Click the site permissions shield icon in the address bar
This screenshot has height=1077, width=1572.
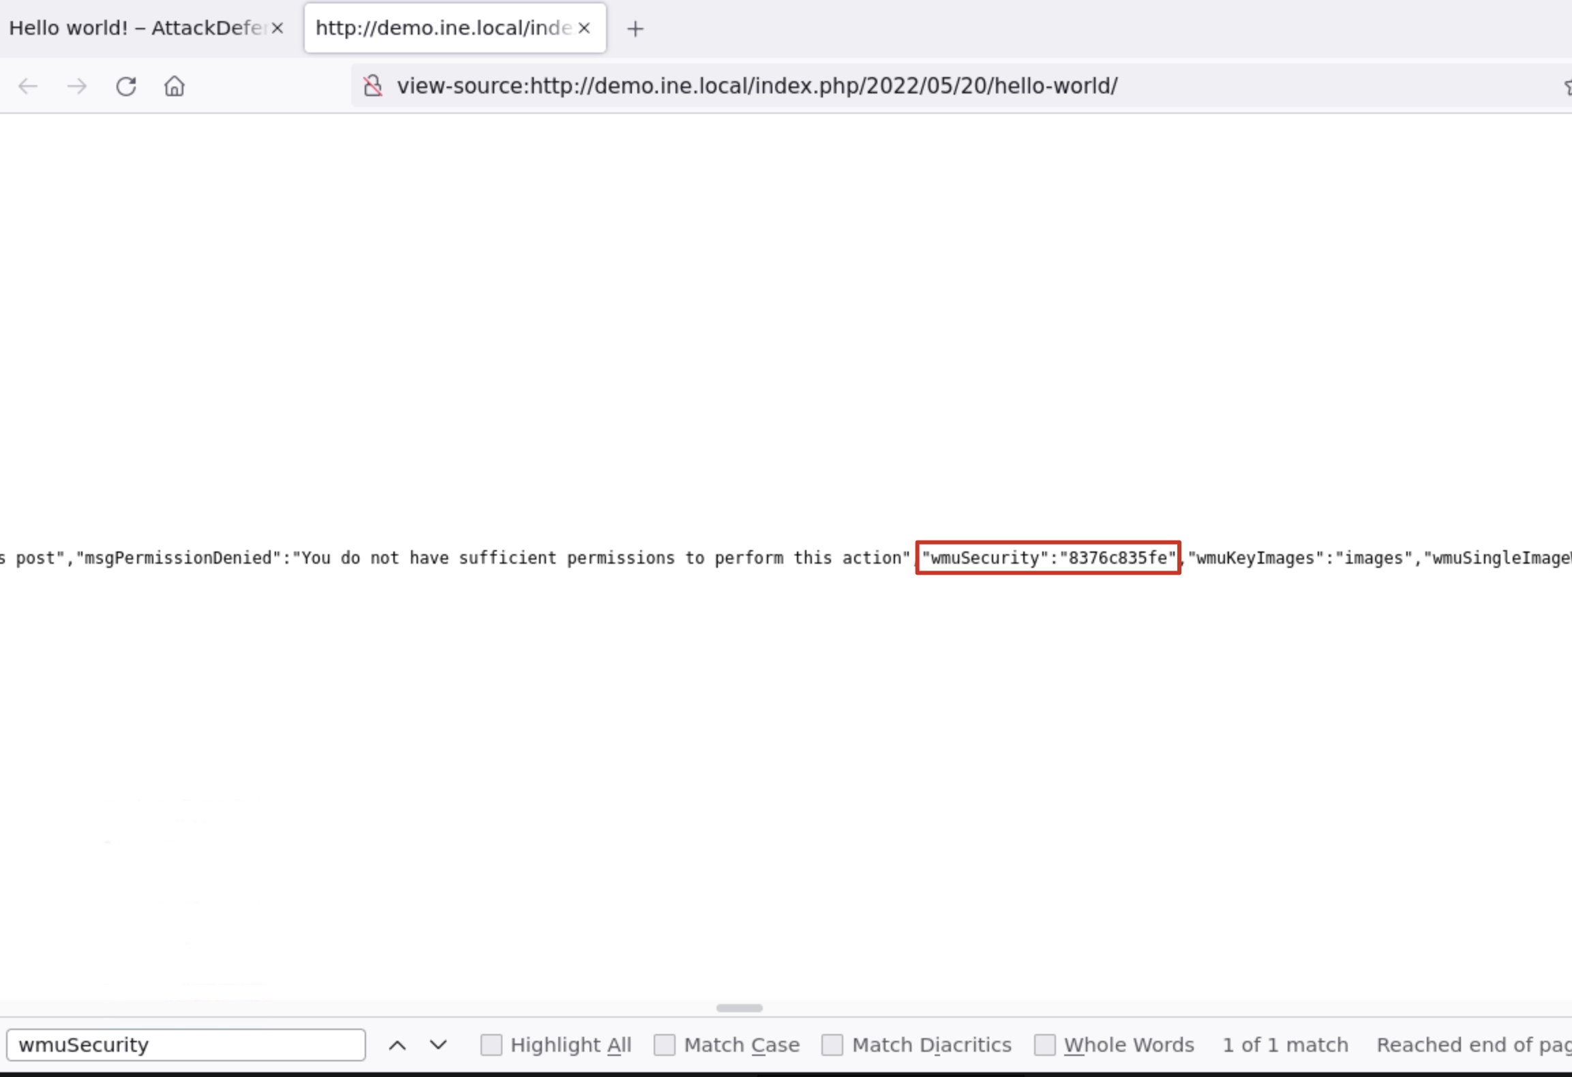[372, 86]
